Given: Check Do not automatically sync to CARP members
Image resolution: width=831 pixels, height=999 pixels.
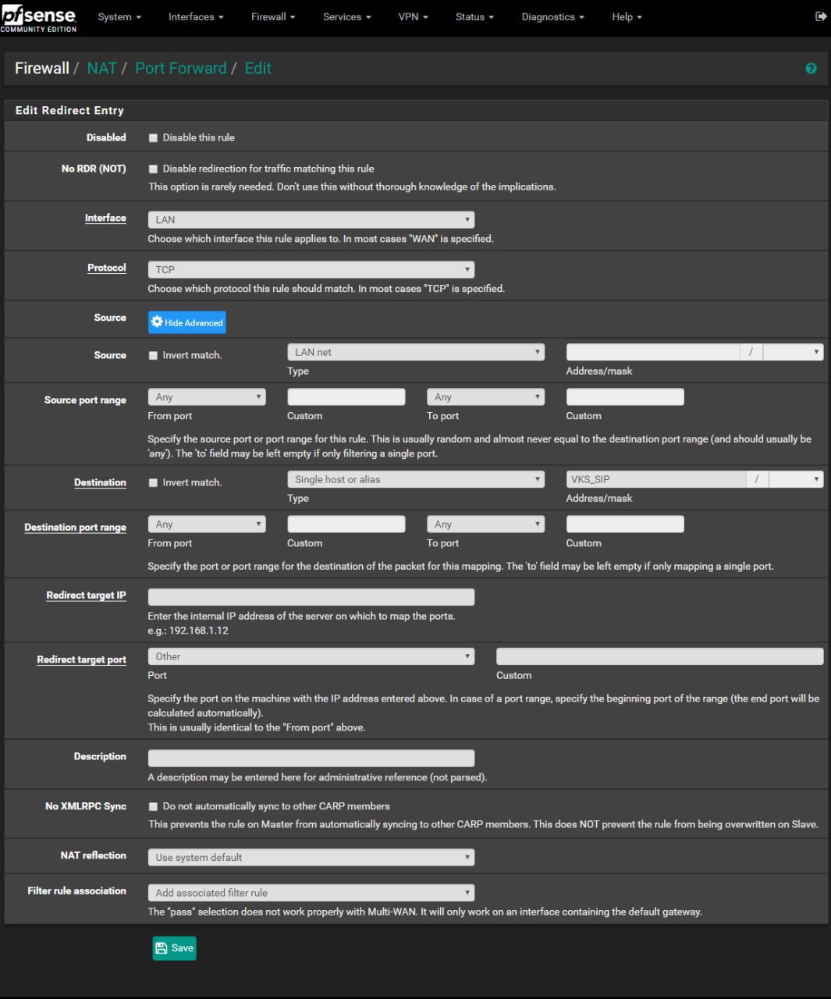Looking at the screenshot, I should click(153, 807).
